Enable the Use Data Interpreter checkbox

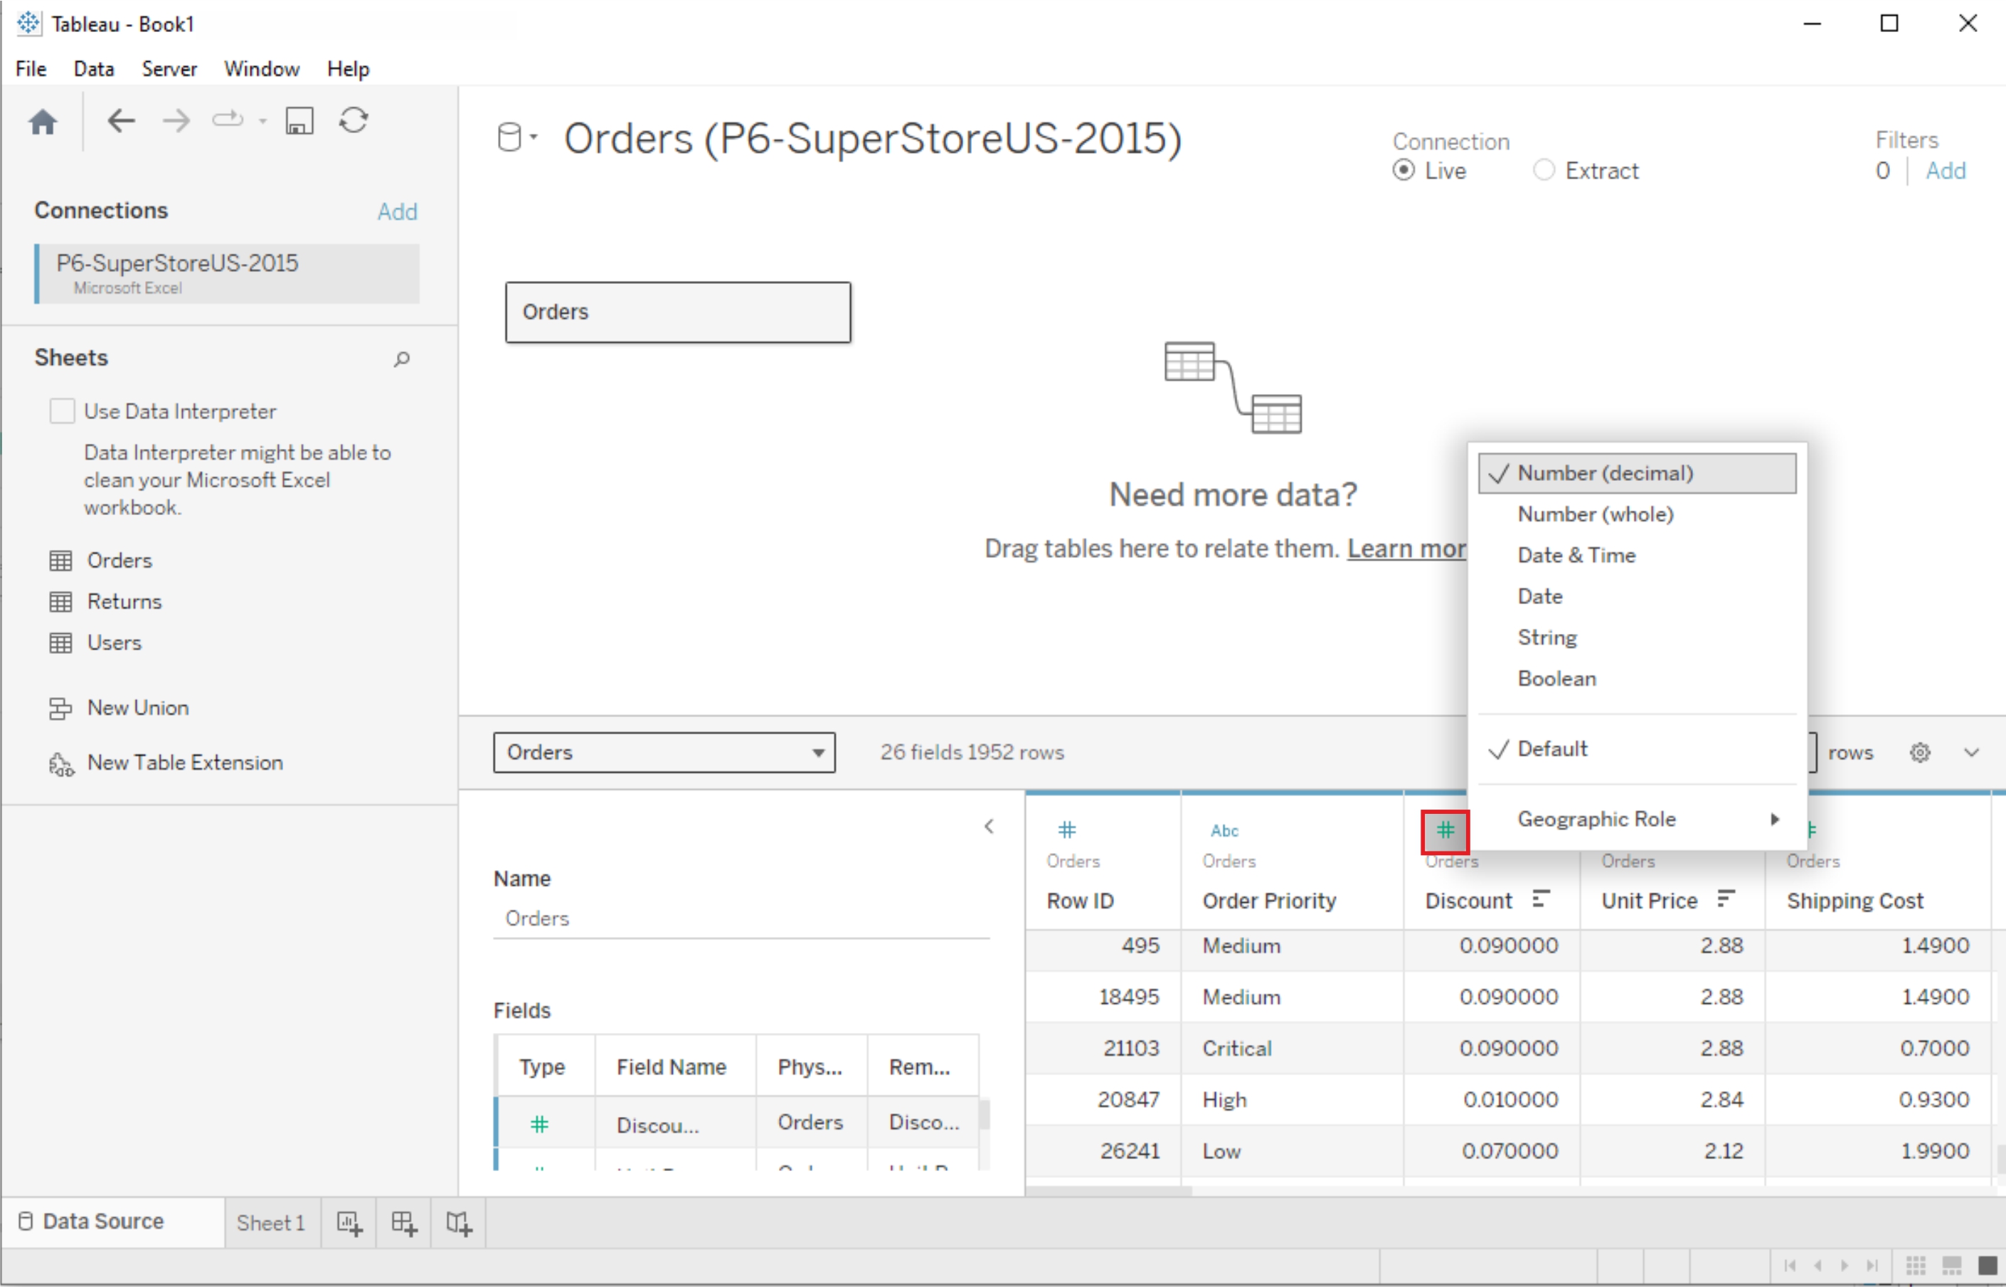(62, 411)
